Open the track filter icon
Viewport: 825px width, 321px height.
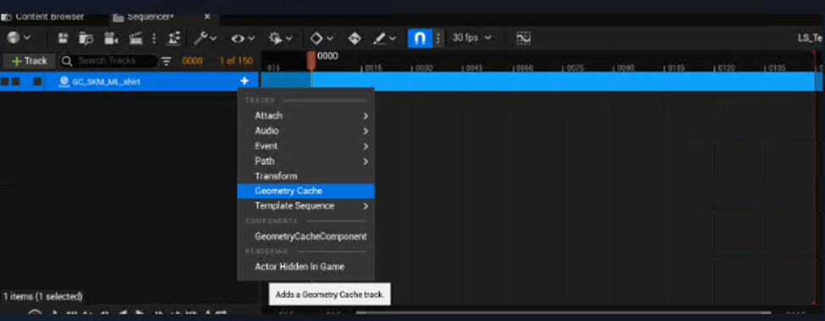tap(166, 61)
